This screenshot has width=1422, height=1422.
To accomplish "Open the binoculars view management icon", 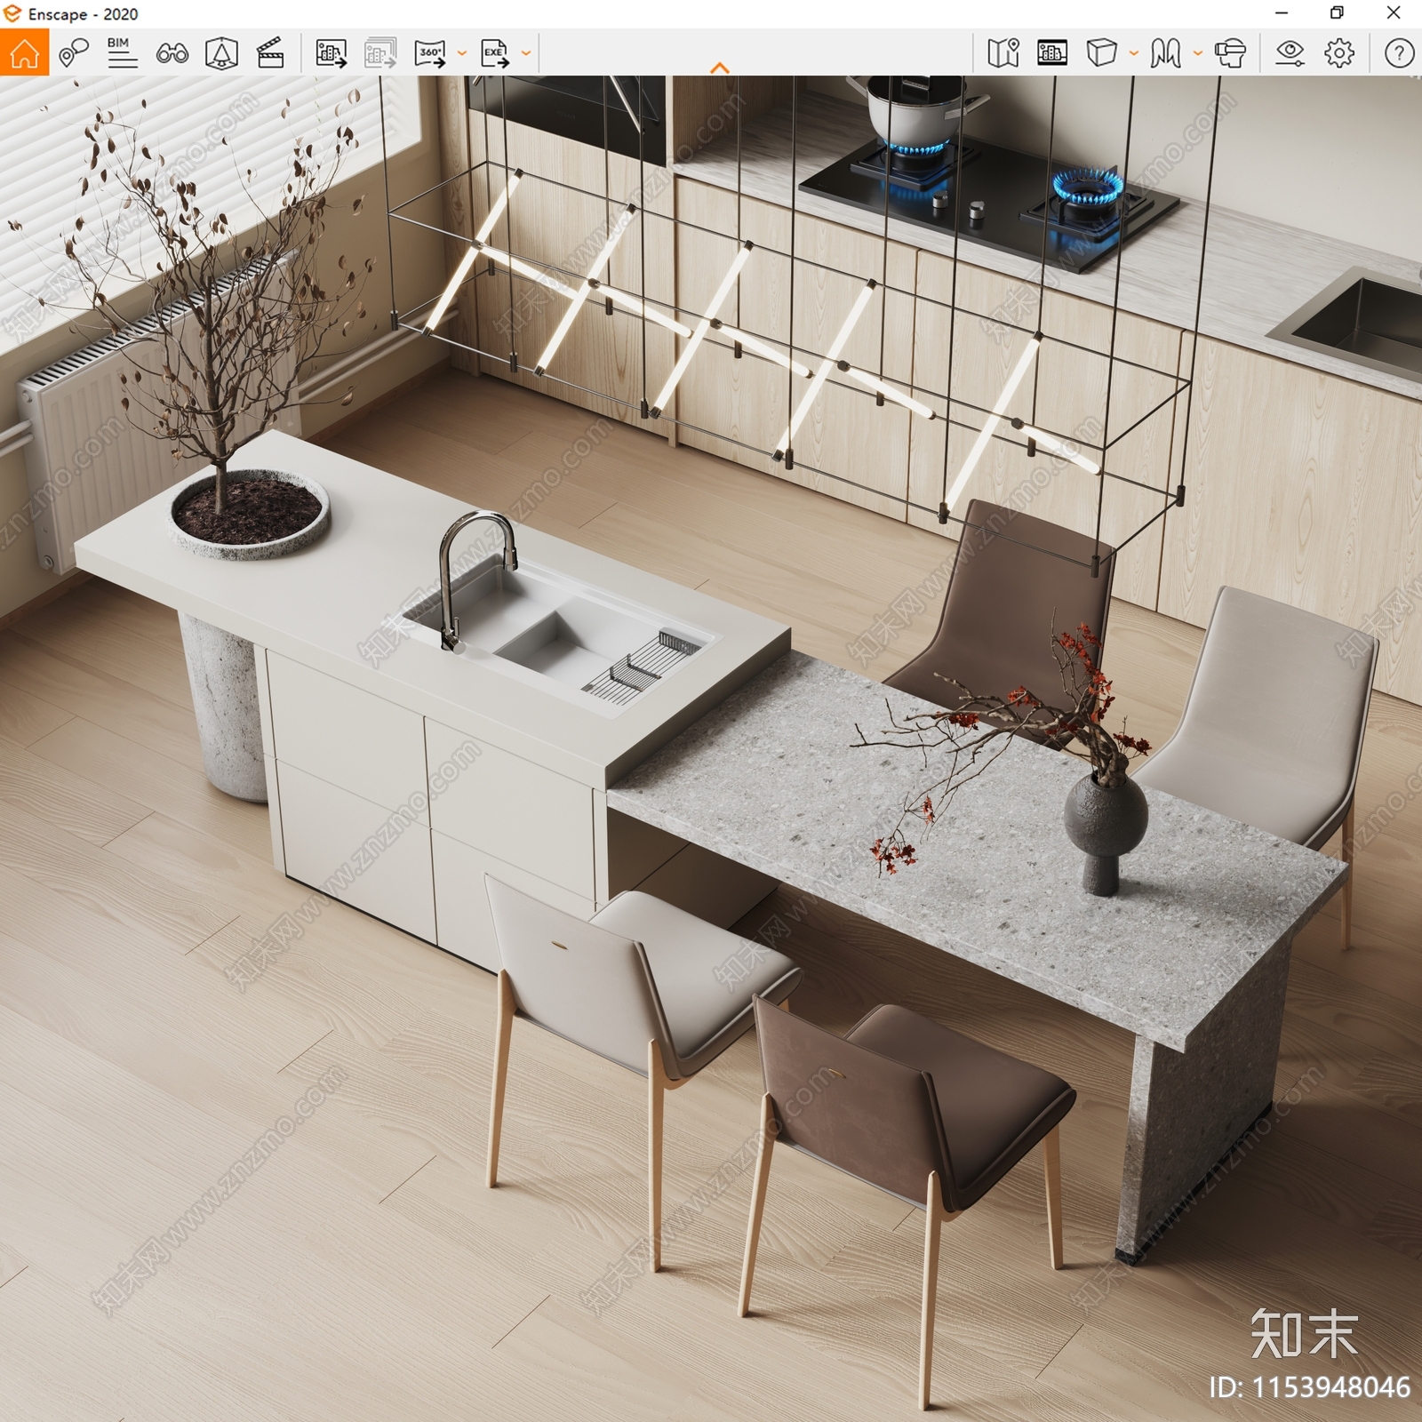I will 172,54.
